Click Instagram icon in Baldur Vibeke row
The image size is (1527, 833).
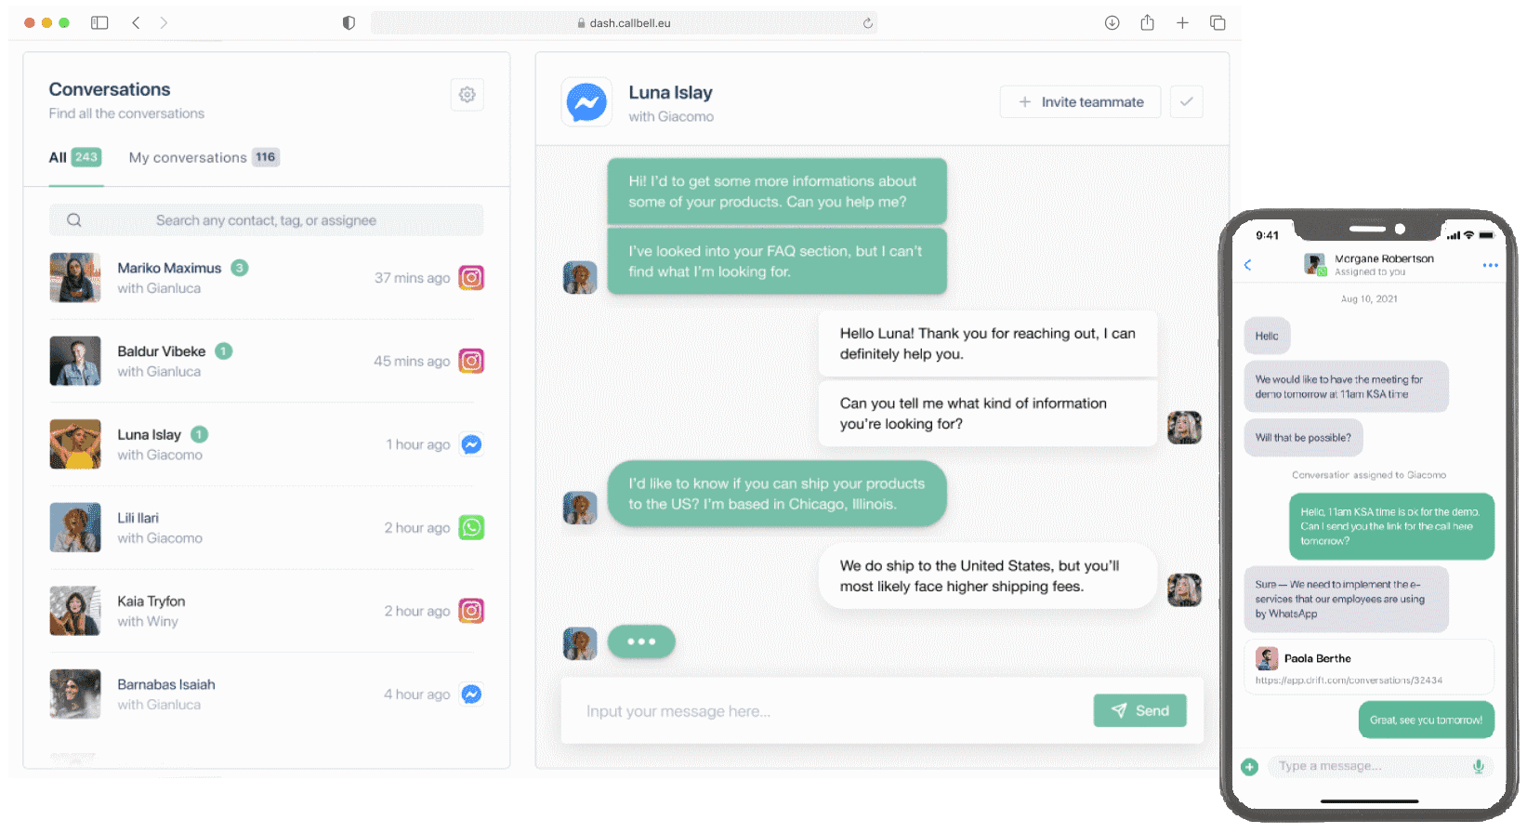[471, 361]
